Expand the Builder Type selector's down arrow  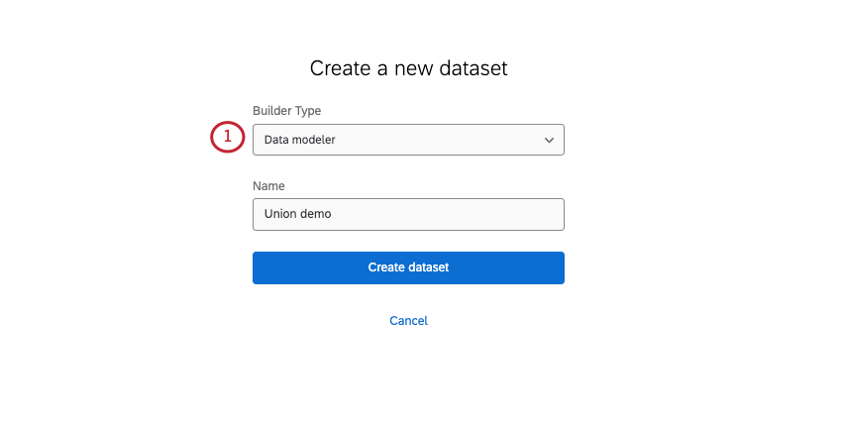coord(550,141)
